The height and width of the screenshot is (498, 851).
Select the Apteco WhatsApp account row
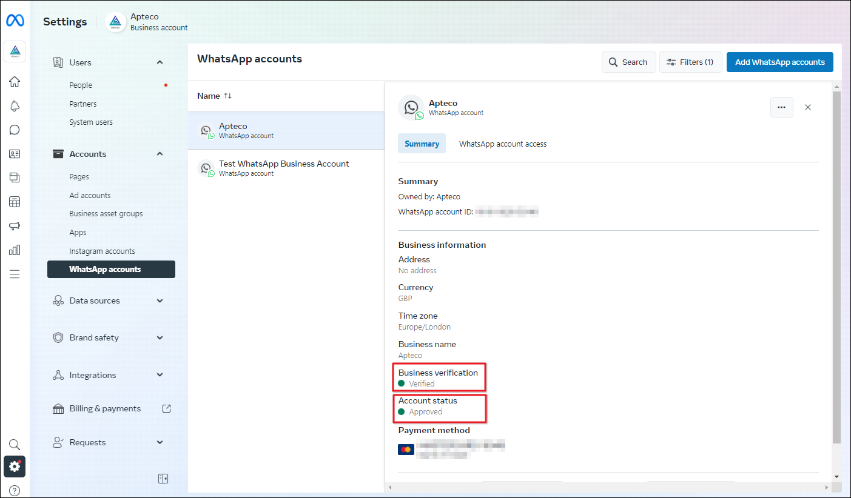coord(286,130)
